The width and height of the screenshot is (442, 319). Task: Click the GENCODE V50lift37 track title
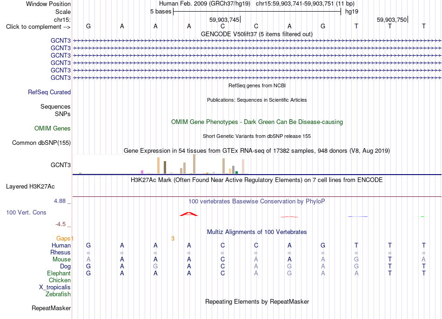pyautogui.click(x=257, y=34)
